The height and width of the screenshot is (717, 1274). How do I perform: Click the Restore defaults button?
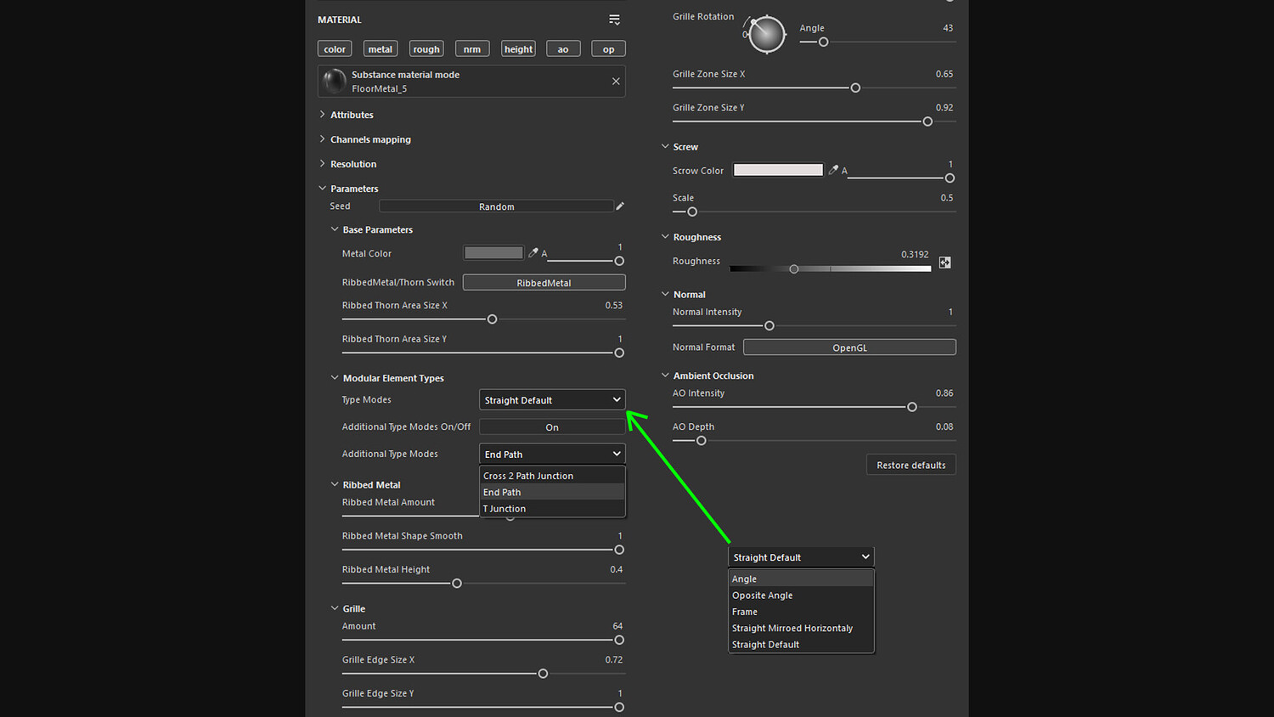tap(910, 466)
